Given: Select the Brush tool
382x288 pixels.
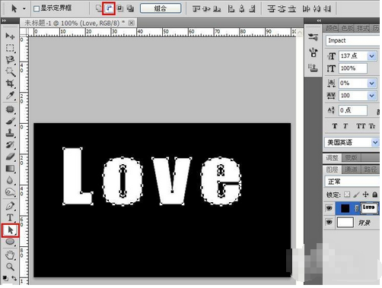Looking at the screenshot, I should pyautogui.click(x=10, y=121).
